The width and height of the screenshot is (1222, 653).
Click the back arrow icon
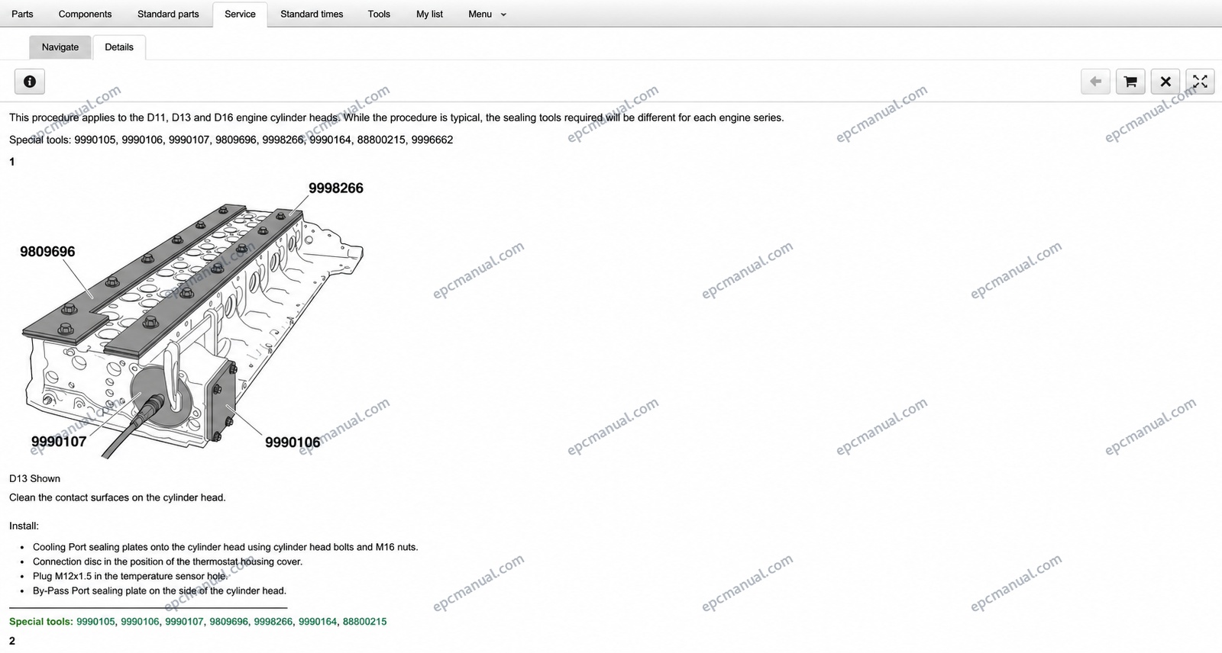click(1095, 82)
